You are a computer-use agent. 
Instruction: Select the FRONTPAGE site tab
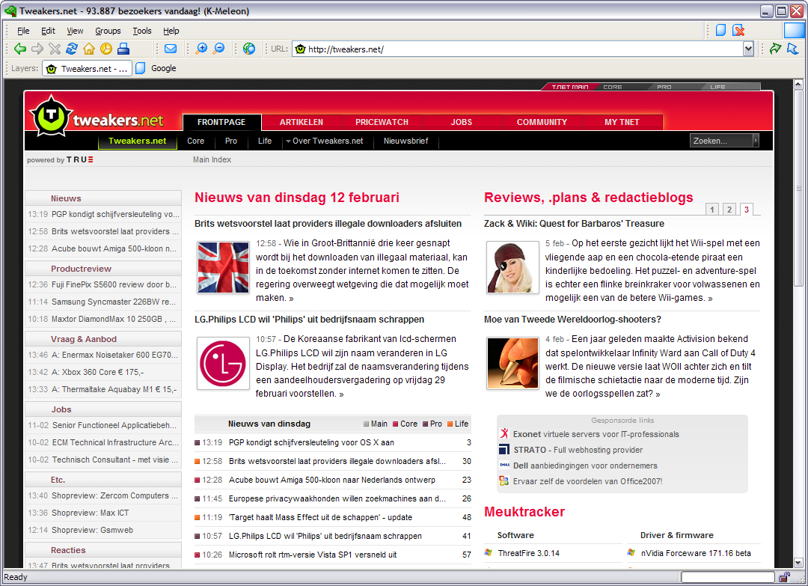pos(221,122)
